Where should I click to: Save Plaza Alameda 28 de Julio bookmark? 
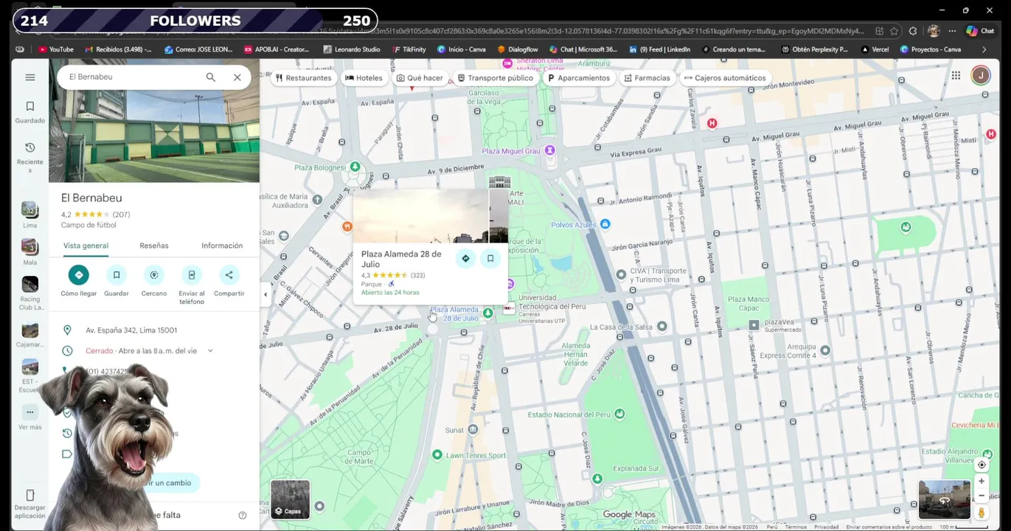490,258
